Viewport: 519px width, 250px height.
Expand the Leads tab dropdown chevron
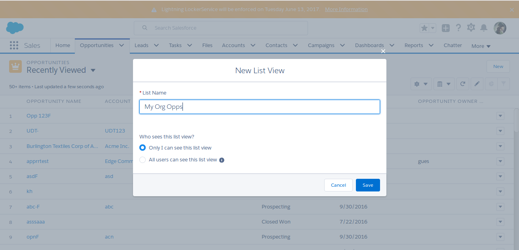tap(156, 45)
